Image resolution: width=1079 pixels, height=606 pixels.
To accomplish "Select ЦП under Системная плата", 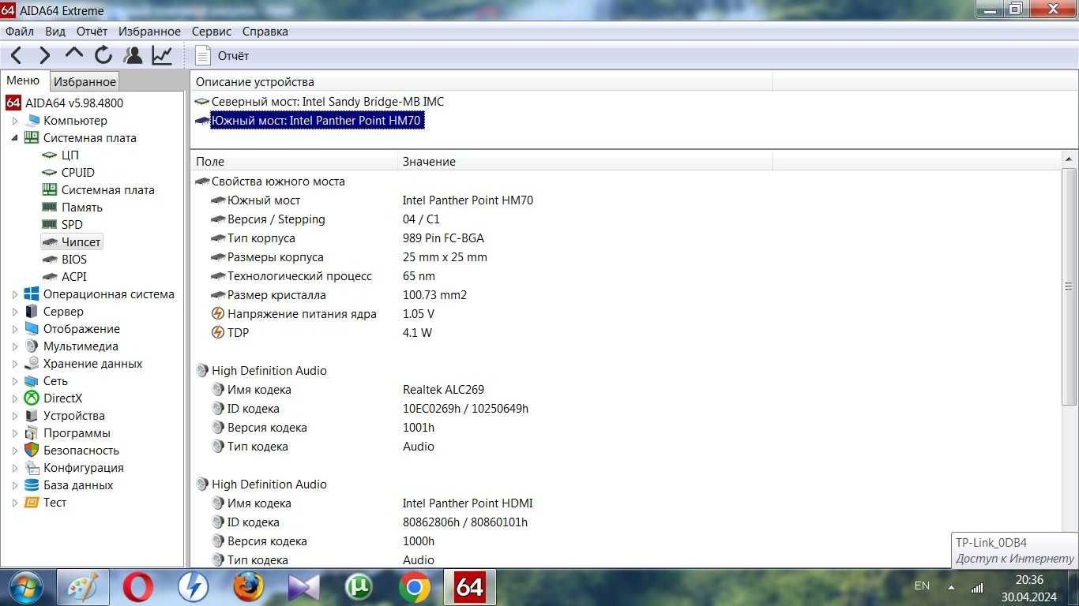I will (70, 155).
